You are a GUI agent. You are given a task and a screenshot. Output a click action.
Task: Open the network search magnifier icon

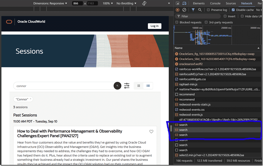(x=200, y=10)
